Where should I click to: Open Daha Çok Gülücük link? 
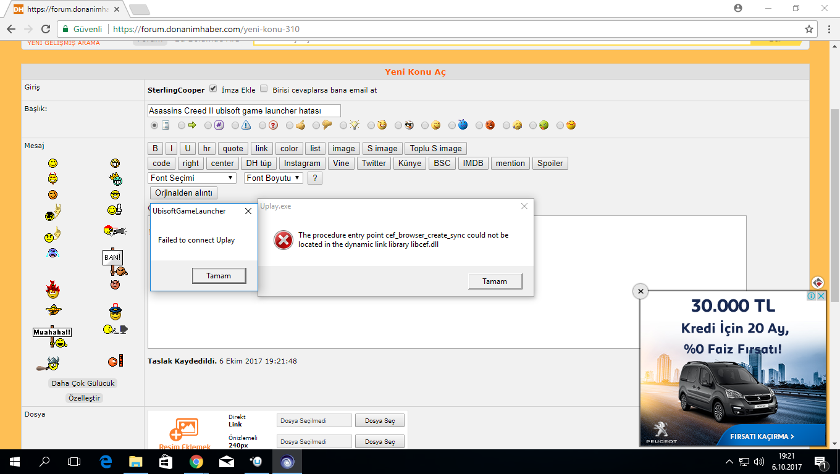point(83,383)
